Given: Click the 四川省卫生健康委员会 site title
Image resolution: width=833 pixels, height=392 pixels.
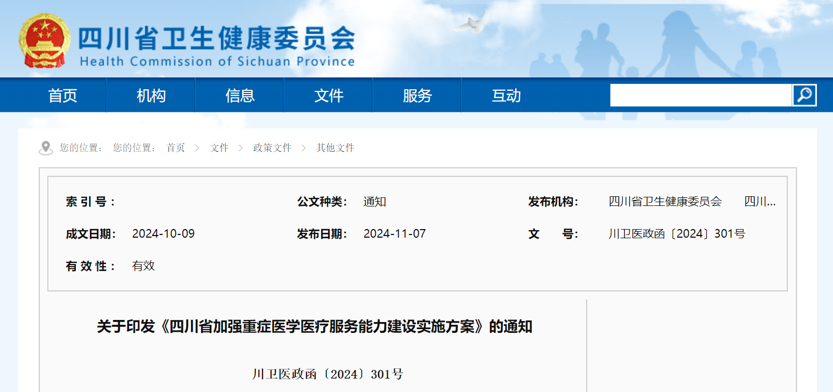Looking at the screenshot, I should (217, 38).
